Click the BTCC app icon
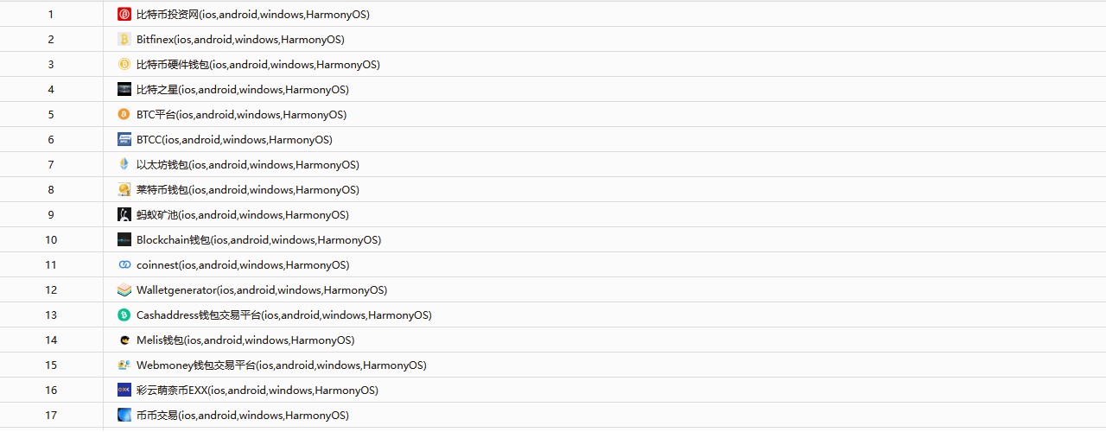1106x432 pixels. tap(124, 140)
